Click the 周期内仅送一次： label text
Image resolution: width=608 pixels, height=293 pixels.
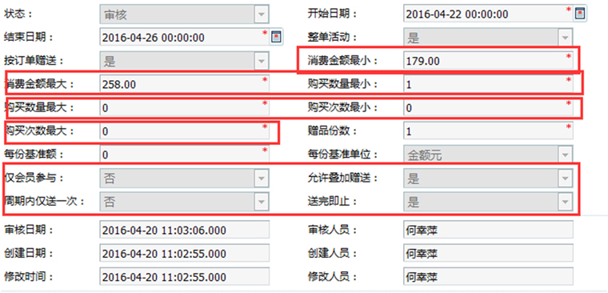(44, 202)
